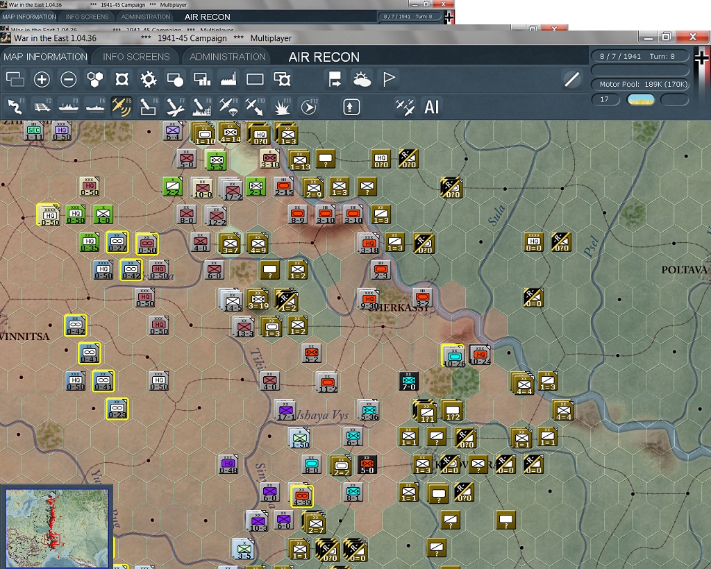The image size is (711, 569).
Task: Select the 5-36 light blue unit
Action: coord(369,410)
